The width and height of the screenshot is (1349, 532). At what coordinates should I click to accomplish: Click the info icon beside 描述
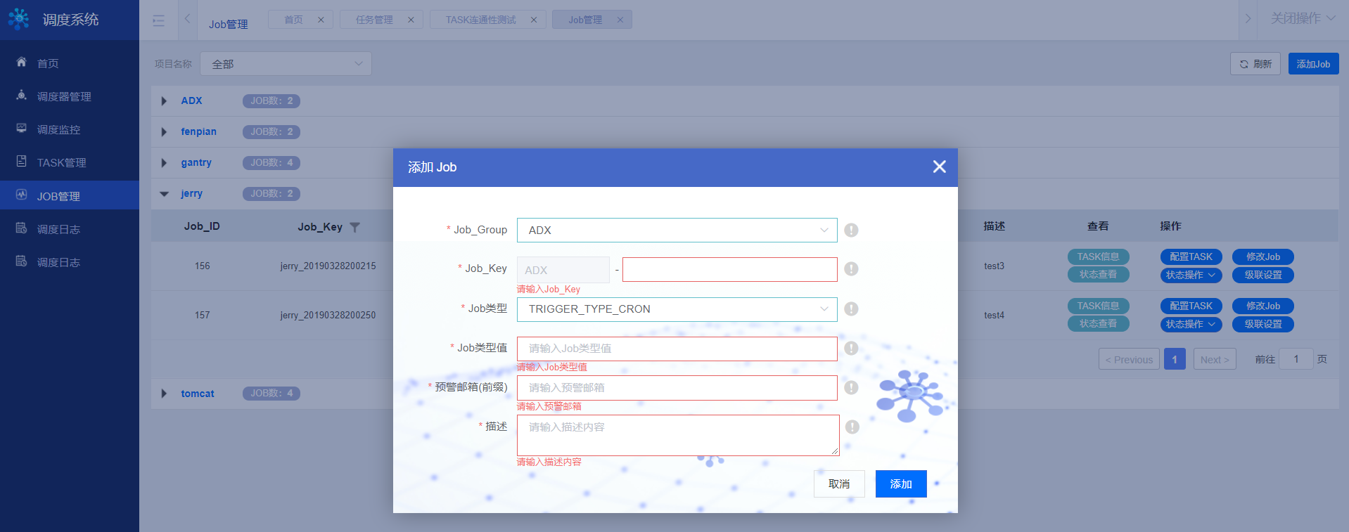click(x=852, y=427)
